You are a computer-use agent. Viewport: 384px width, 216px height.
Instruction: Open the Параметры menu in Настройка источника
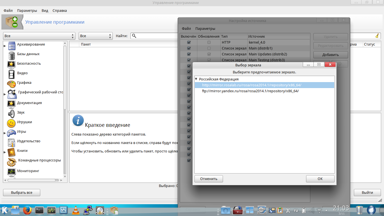205,29
